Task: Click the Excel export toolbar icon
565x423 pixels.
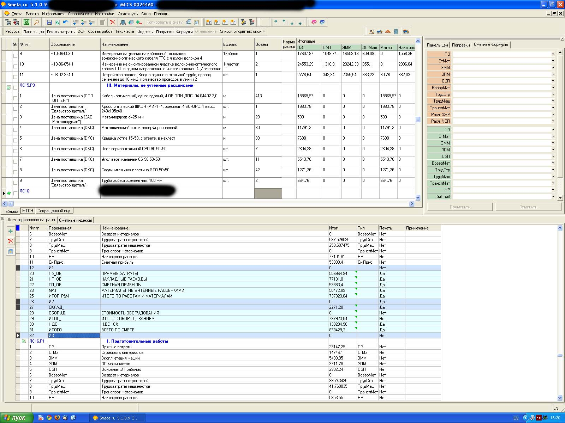Action: point(26,22)
